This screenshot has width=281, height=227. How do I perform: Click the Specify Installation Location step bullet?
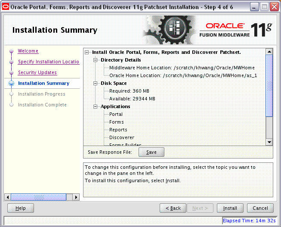(12, 62)
